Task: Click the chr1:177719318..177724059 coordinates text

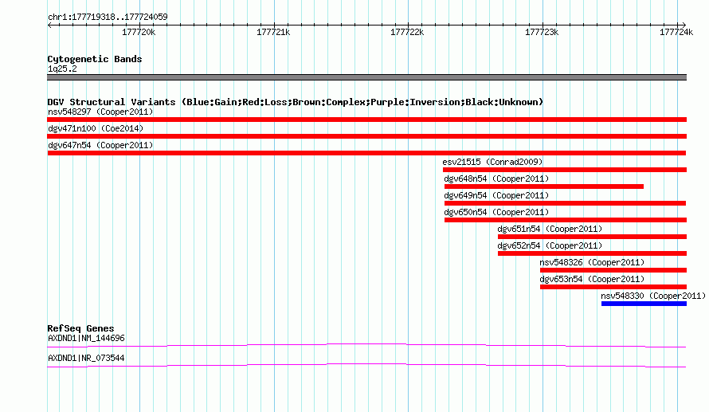Action: point(108,17)
